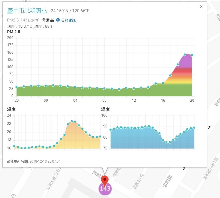220x198 pixels.
Task: Click the 忠明路 street label on map
Action: 167,181
